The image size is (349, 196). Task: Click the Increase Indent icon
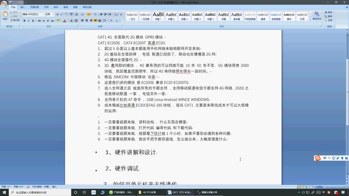point(105,14)
